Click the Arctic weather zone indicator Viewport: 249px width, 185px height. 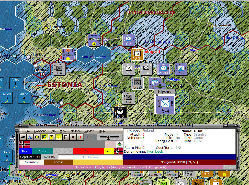[43, 151]
